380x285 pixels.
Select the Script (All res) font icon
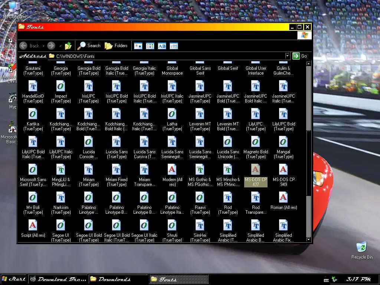pyautogui.click(x=33, y=225)
